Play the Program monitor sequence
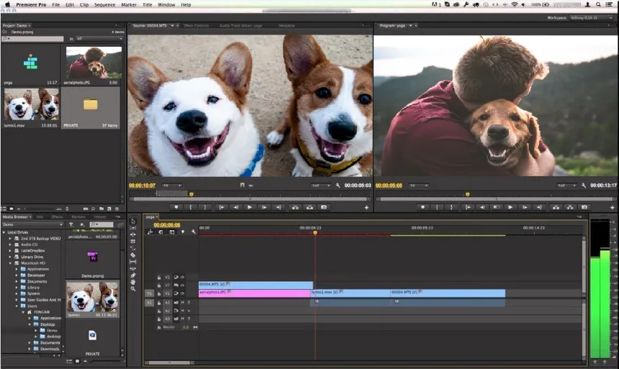The image size is (619, 369). coord(510,207)
